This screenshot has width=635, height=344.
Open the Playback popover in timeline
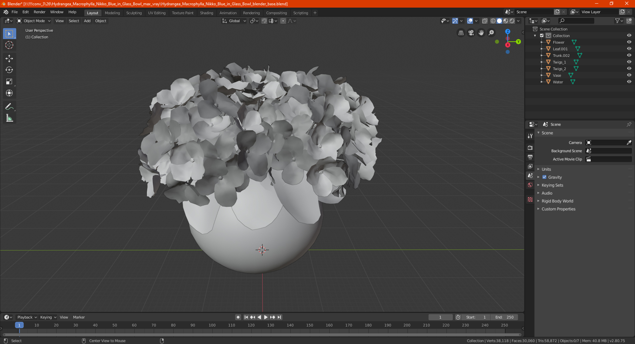[x=27, y=317]
